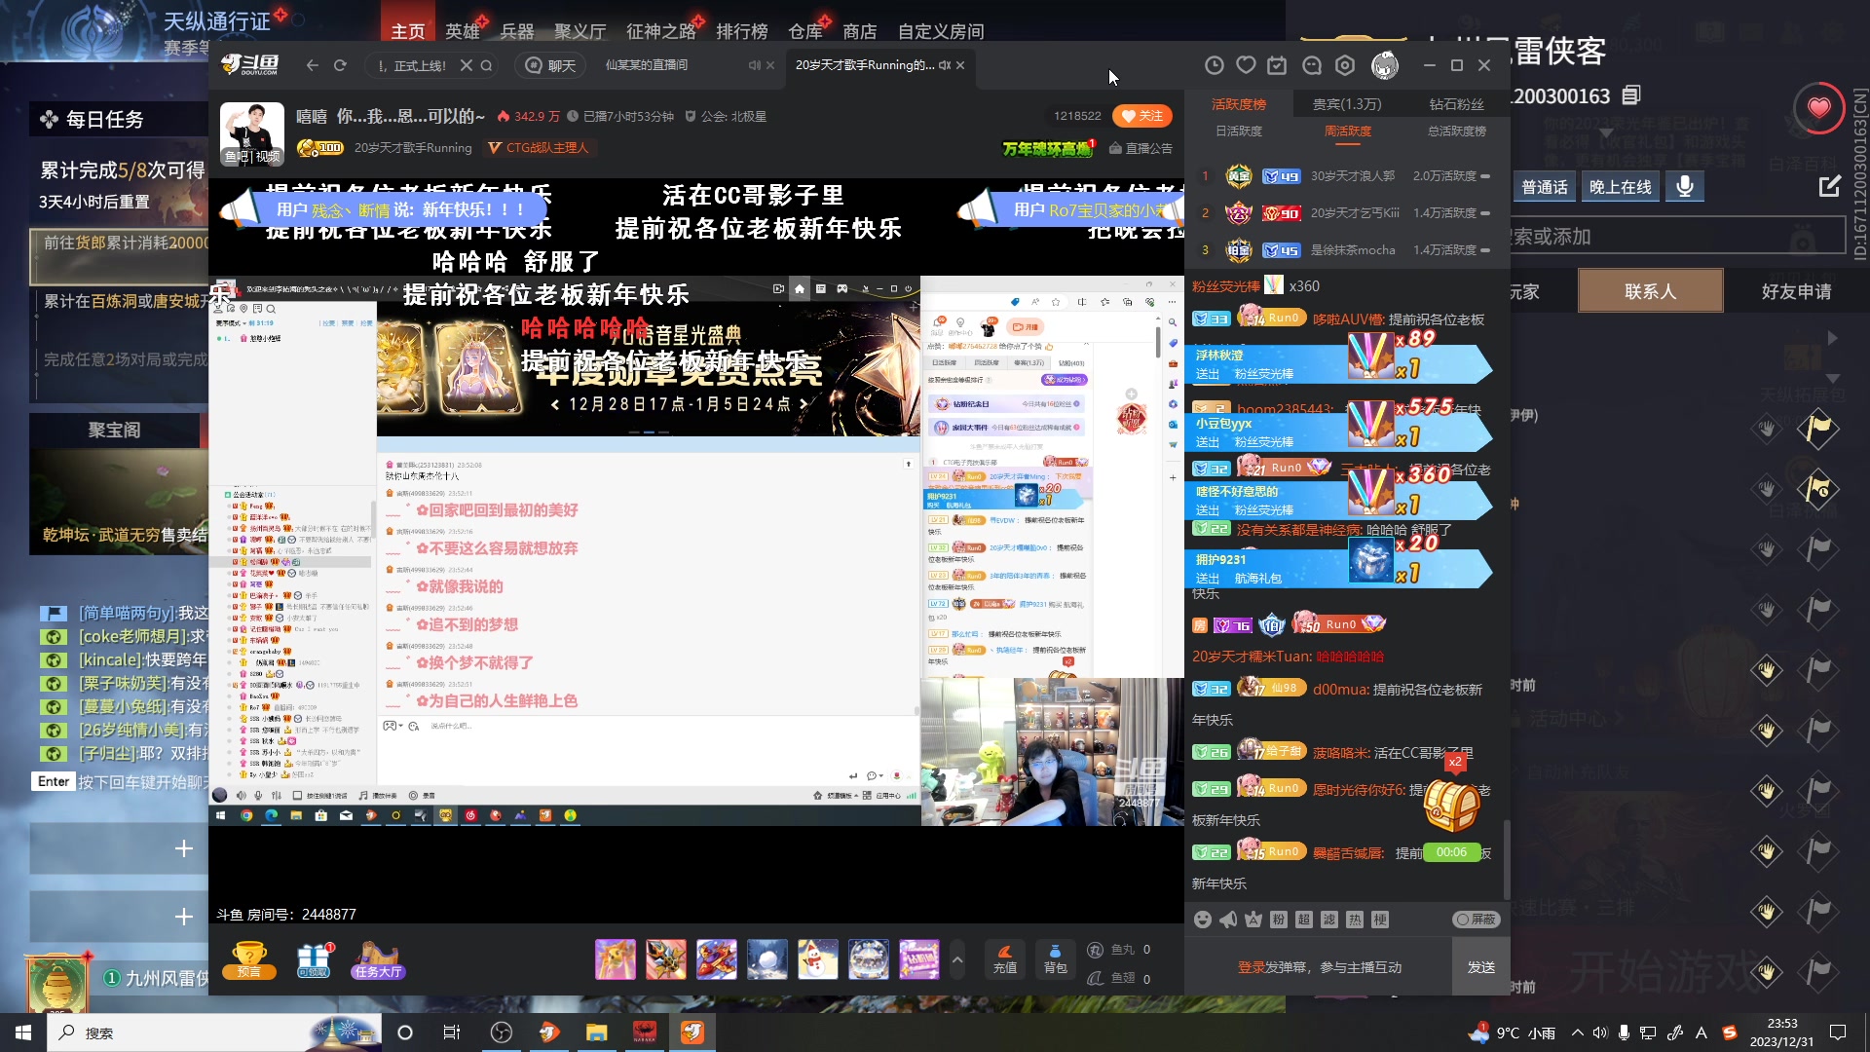The image size is (1870, 1052).
Task: Open treasure chest countdown 00:06
Action: tap(1451, 818)
